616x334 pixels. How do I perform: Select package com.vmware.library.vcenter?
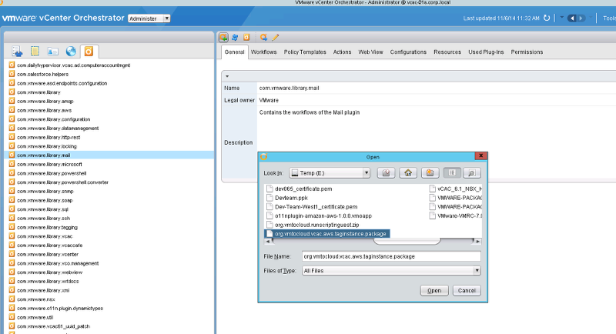tap(48, 254)
